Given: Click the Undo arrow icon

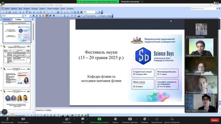Looking at the screenshot, I should point(47,12).
